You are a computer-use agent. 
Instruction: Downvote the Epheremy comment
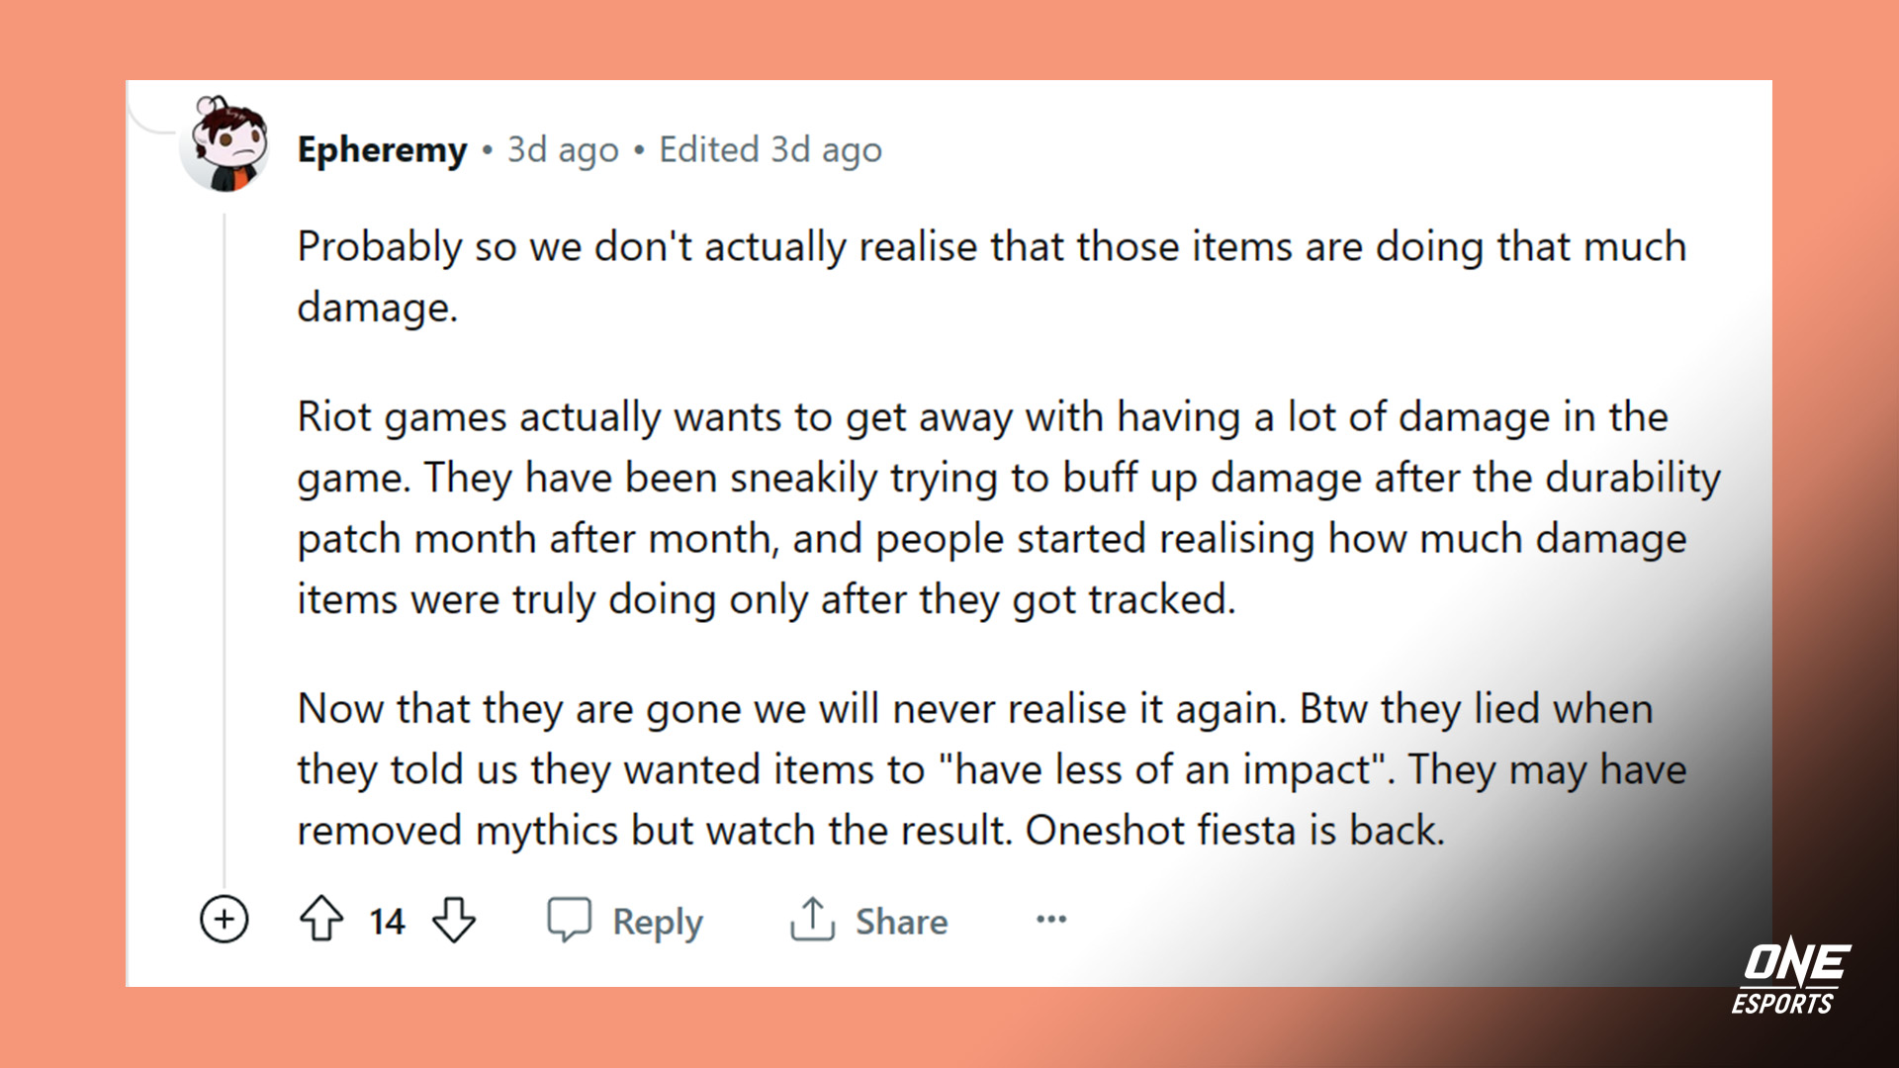click(x=454, y=919)
